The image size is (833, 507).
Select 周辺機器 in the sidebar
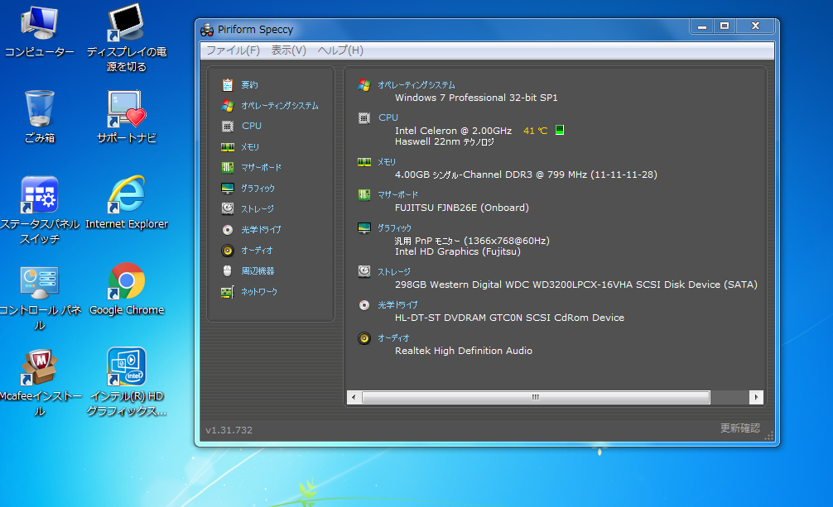pos(258,270)
